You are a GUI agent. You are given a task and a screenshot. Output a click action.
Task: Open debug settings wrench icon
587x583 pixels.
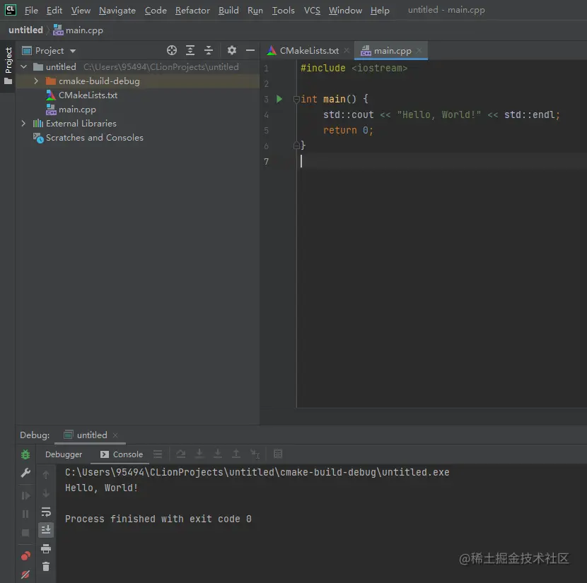click(x=25, y=473)
